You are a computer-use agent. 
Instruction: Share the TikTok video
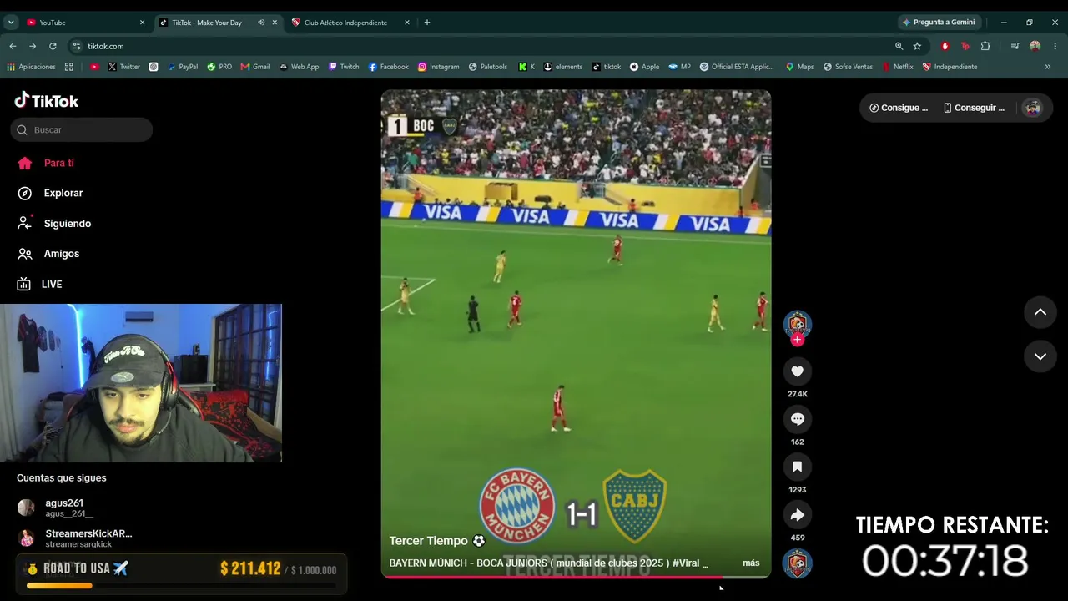coord(797,515)
